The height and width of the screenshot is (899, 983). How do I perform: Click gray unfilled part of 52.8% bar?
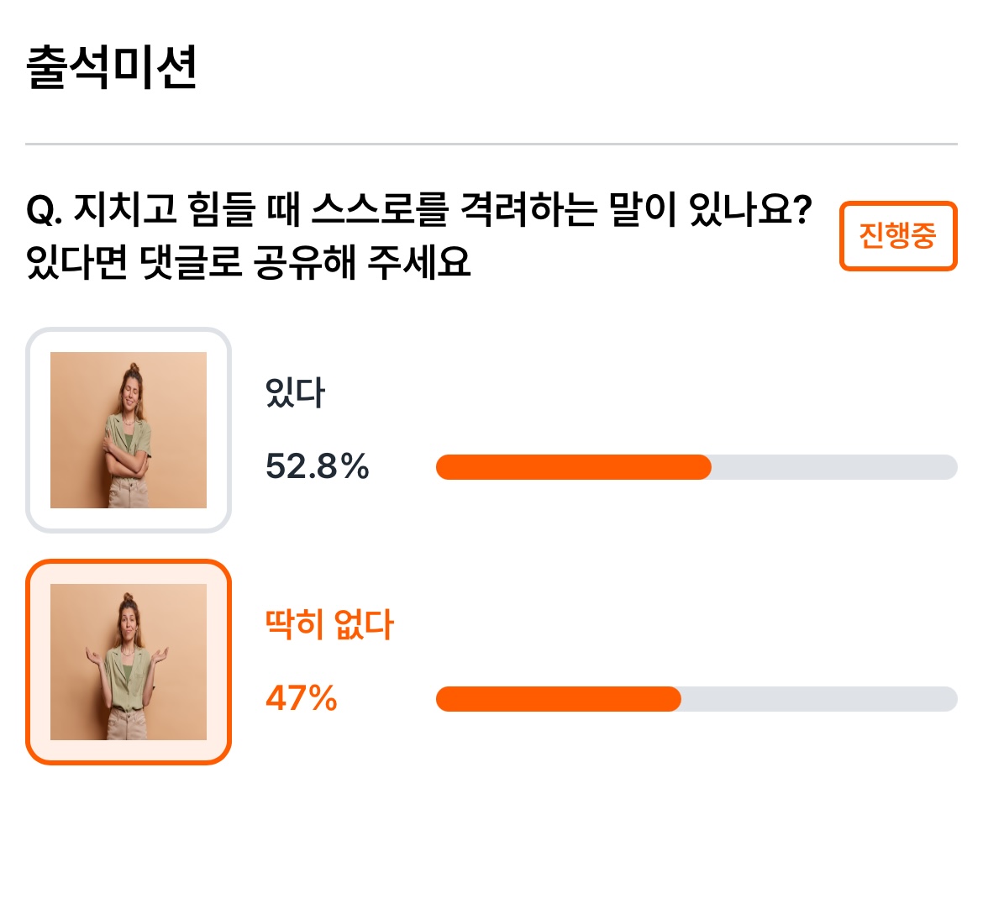tap(834, 467)
